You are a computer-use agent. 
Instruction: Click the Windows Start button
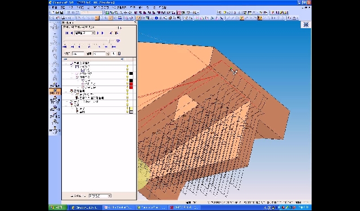(57, 207)
